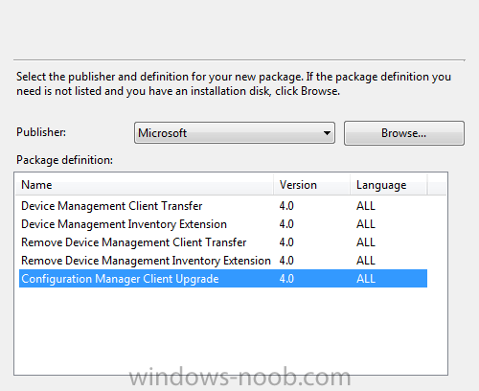Click the Publisher dropdown arrow

point(327,133)
